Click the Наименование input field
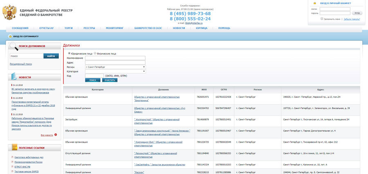368x174 pixels. (x=115, y=58)
